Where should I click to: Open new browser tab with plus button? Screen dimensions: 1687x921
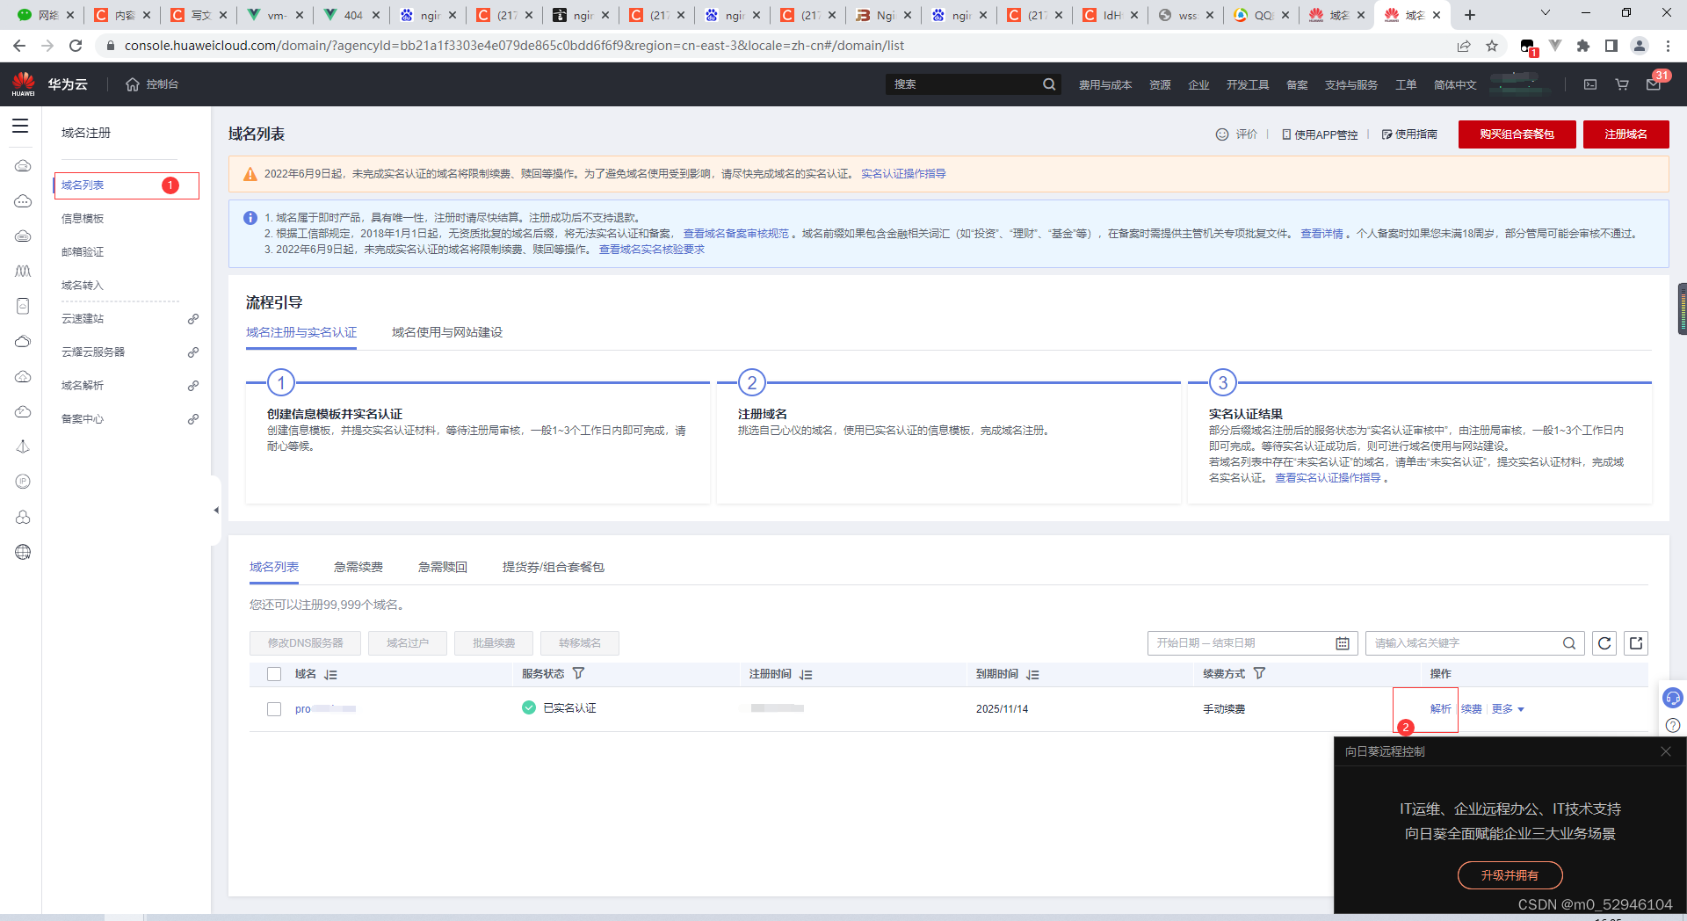(1470, 15)
